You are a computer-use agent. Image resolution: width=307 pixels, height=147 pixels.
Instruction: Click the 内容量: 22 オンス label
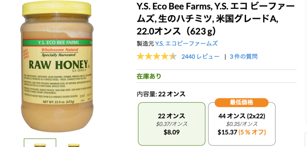[x=161, y=94]
